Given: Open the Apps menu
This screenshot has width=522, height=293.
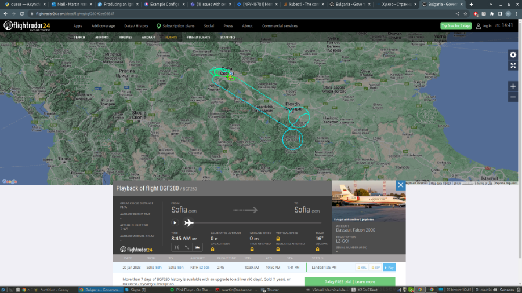Looking at the screenshot, I should click(x=78, y=26).
